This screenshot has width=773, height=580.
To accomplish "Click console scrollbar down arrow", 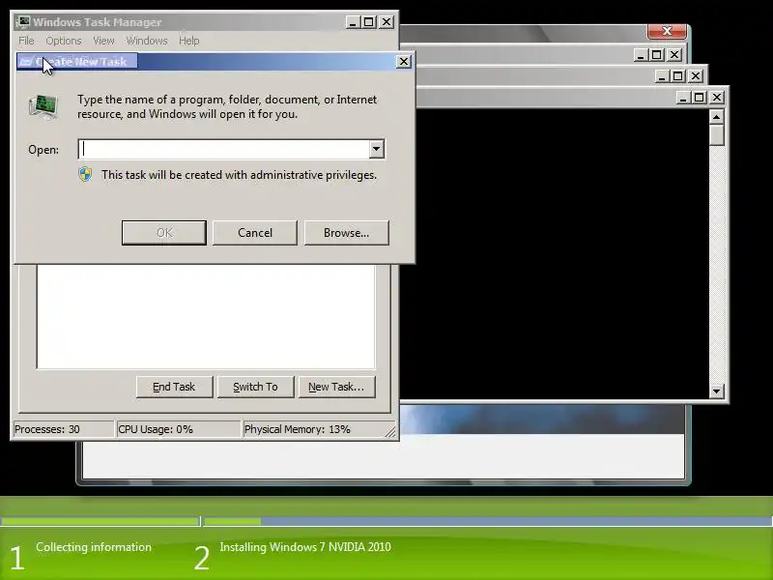I will pyautogui.click(x=716, y=391).
